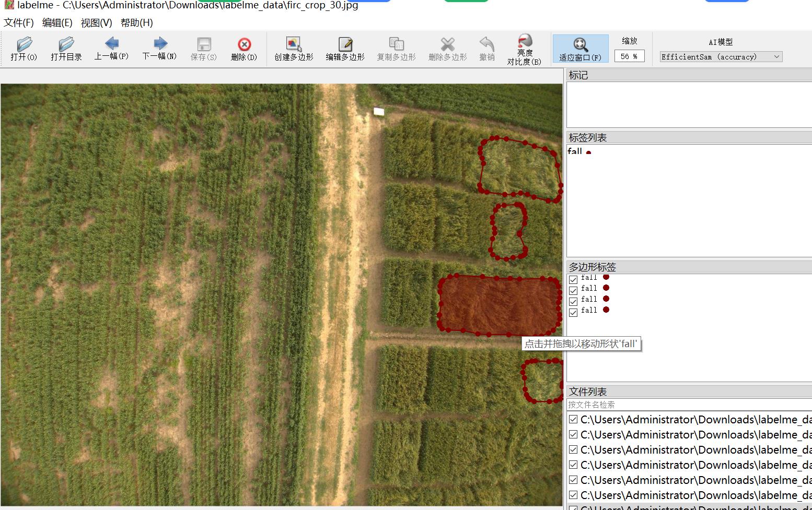Open the Edit (编辑) menu

(x=57, y=23)
